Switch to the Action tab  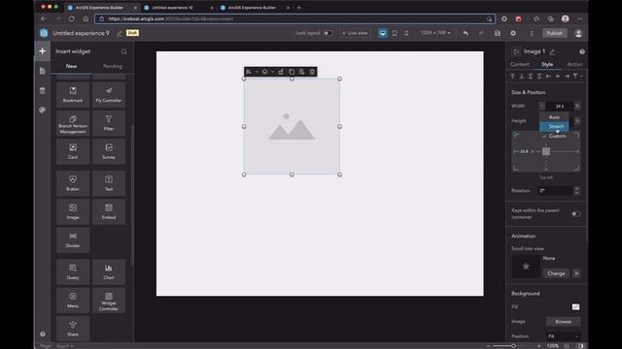(574, 64)
